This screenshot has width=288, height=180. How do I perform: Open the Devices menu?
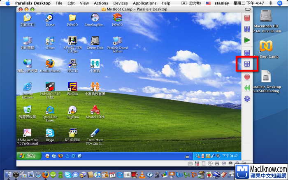pos(121,3)
